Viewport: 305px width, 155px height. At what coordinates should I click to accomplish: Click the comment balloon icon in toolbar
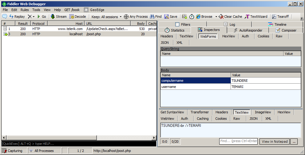(x=5, y=17)
